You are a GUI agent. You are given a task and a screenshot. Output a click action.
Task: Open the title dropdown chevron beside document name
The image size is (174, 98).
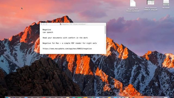coord(87,24)
